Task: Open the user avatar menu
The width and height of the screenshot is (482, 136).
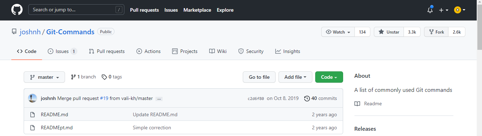Action: pos(459,10)
